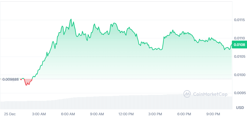Screen dimensions: 247x116
Task: Select the 9:00 AM time label
Action: click(97, 114)
